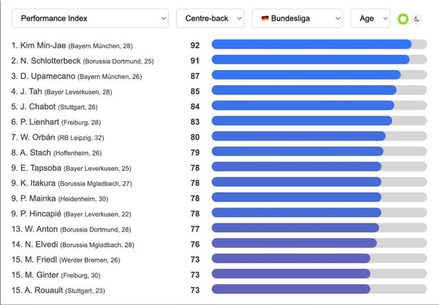
Task: Switch to dark mode moon icon
Action: pyautogui.click(x=417, y=19)
